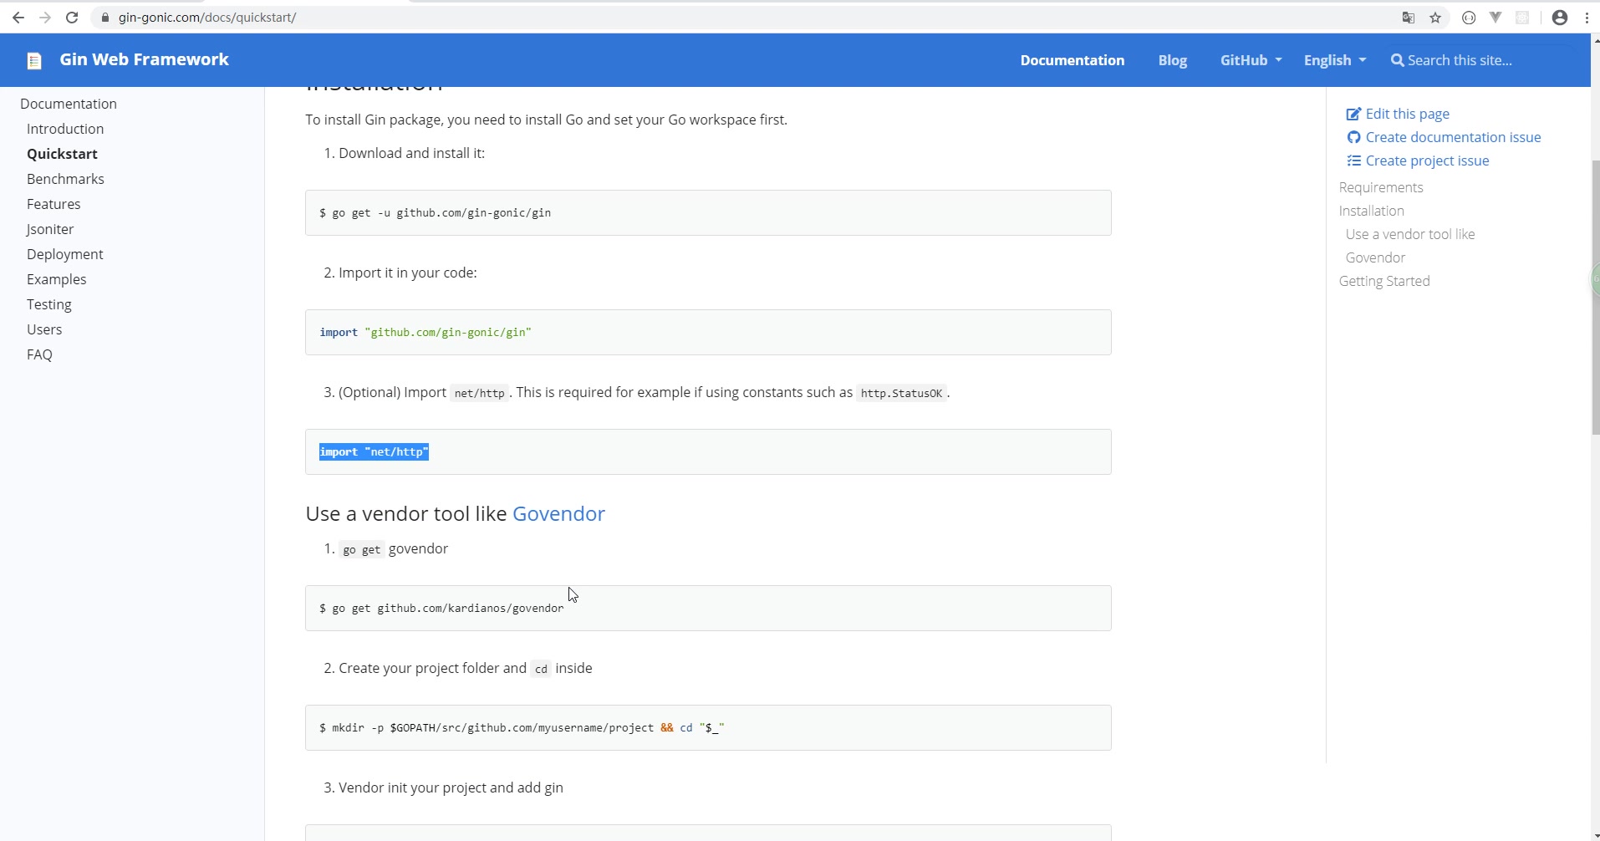Viewport: 1600px width, 841px height.
Task: Jump to Requirements in page contents
Action: 1381,187
